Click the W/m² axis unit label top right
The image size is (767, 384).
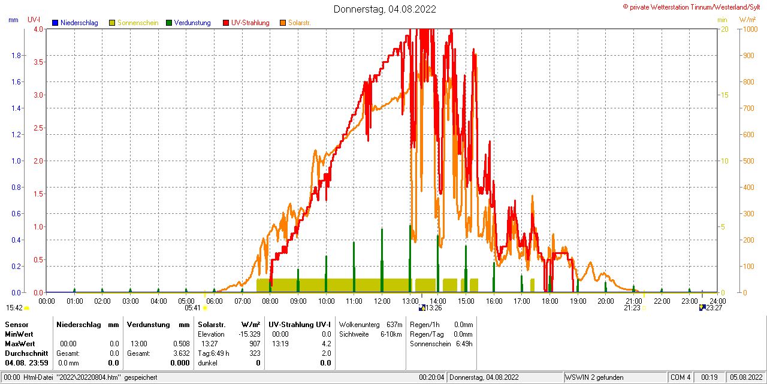pos(747,20)
